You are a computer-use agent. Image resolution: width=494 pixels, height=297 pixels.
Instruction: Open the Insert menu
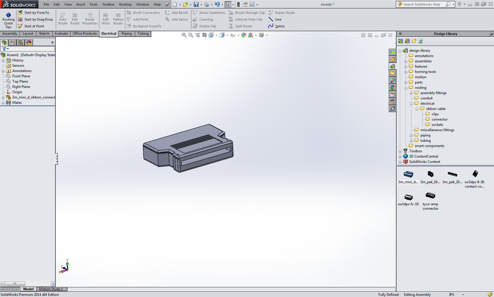pos(81,4)
